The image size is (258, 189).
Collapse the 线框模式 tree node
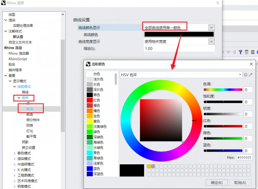tap(15, 87)
